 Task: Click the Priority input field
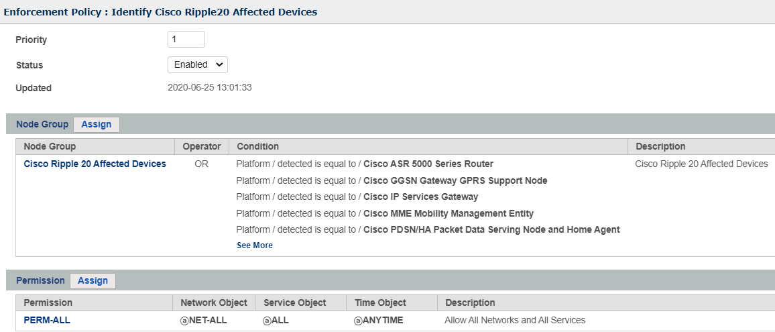(x=186, y=40)
